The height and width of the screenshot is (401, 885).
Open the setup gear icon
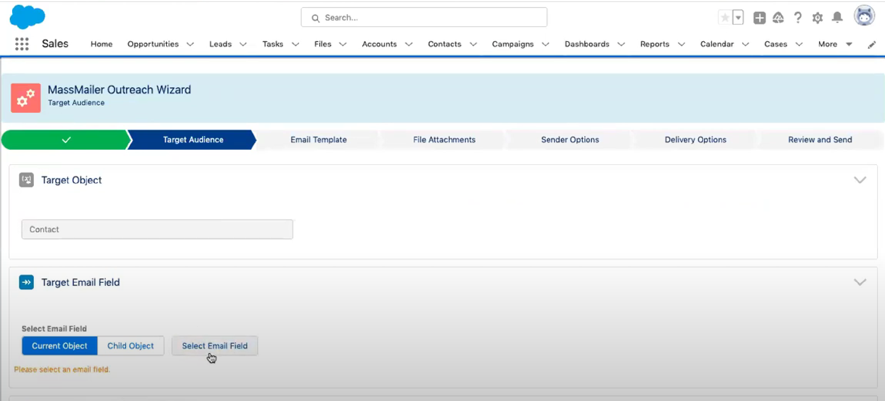click(x=817, y=18)
